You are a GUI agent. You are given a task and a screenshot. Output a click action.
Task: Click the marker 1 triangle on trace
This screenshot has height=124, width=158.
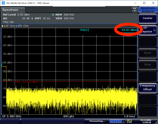(2, 65)
